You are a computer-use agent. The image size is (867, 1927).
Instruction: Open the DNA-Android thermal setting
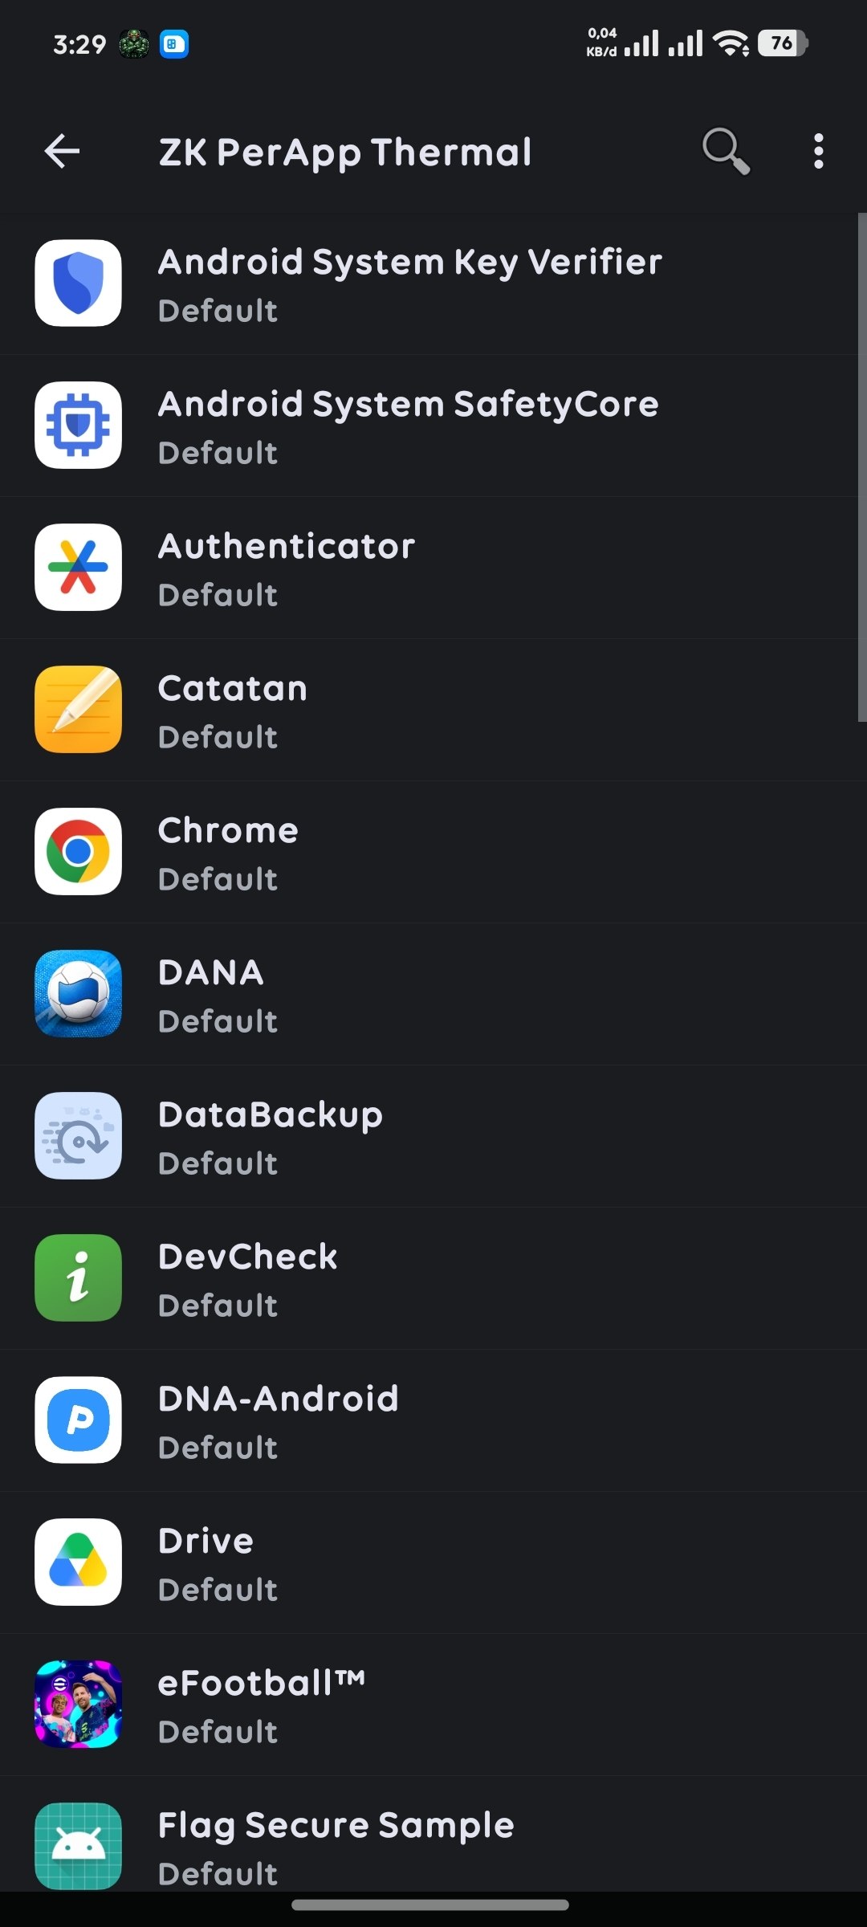pyautogui.click(x=433, y=1420)
